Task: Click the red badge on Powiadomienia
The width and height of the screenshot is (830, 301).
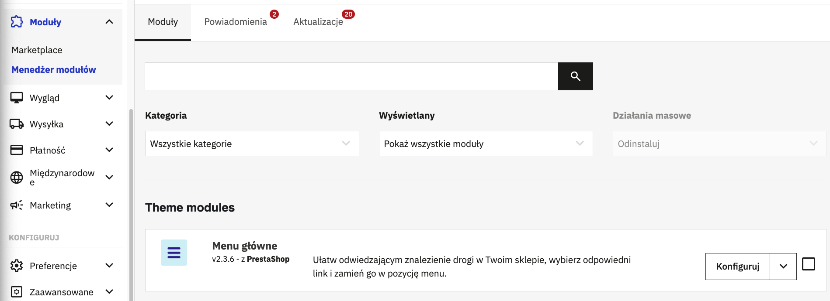Action: click(x=274, y=14)
